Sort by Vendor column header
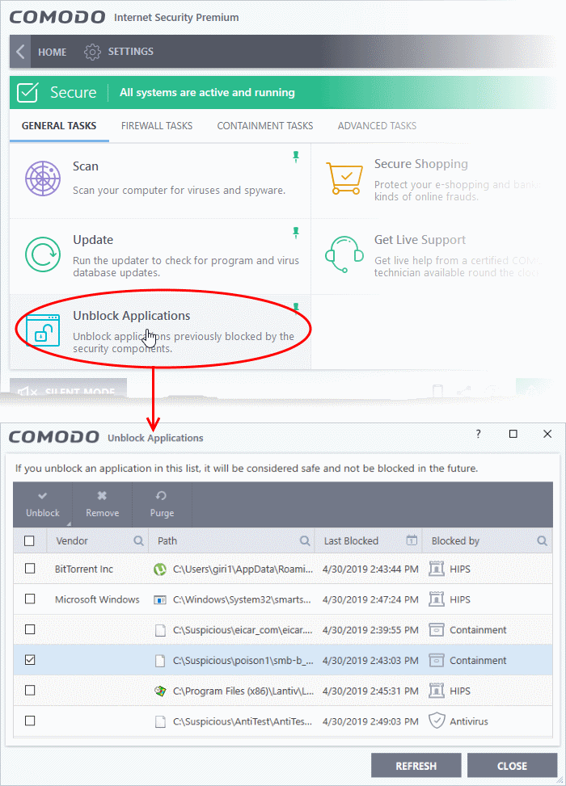Screen dimensions: 566x786 72,541
